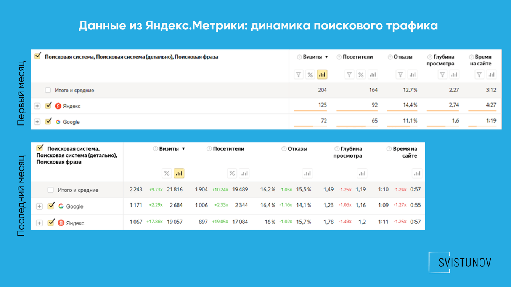Click the -1.49x page depth change value
Viewport: 511px width, 287px height.
345,222
